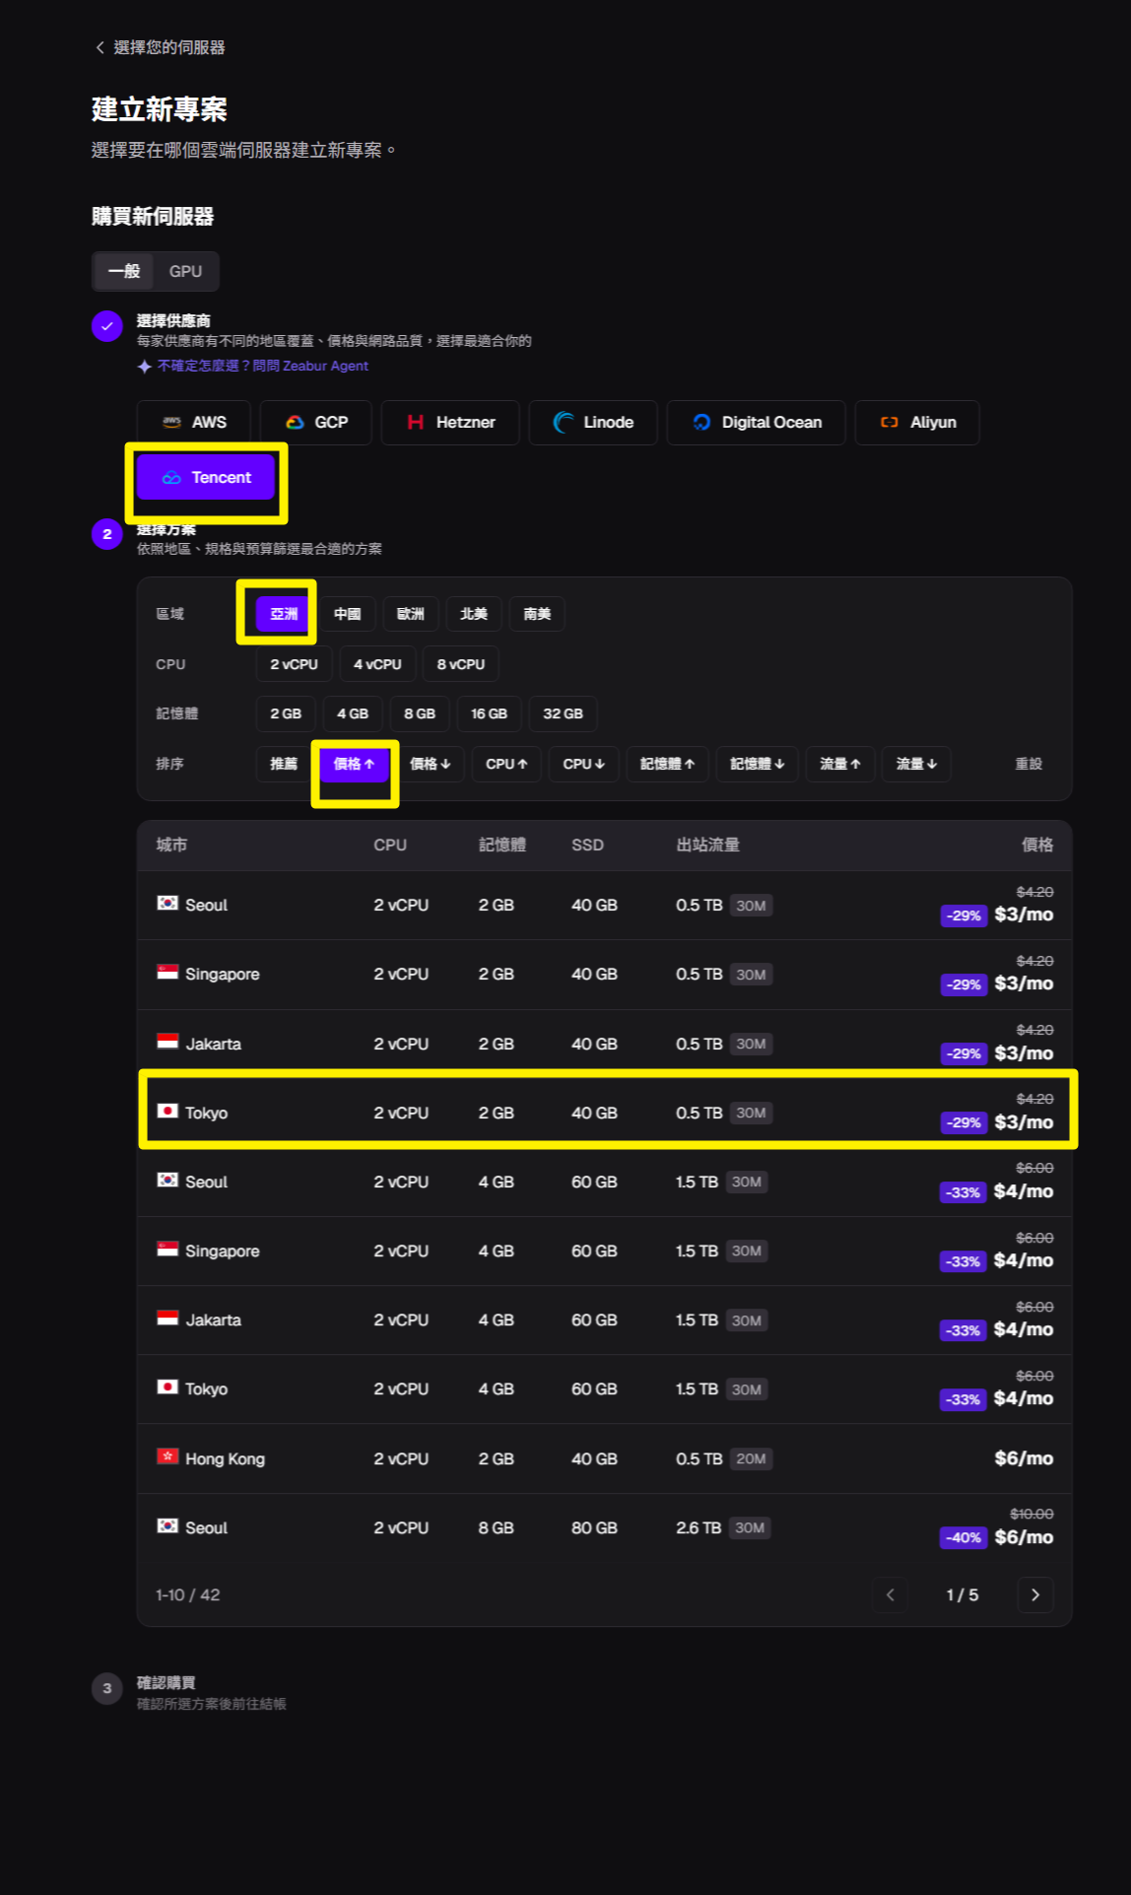Filter memory to 32 GB
The width and height of the screenshot is (1131, 1895).
563,713
